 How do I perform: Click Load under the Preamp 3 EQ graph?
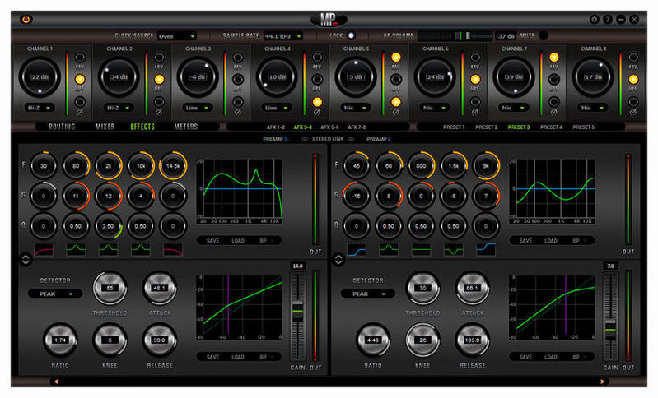click(x=238, y=240)
